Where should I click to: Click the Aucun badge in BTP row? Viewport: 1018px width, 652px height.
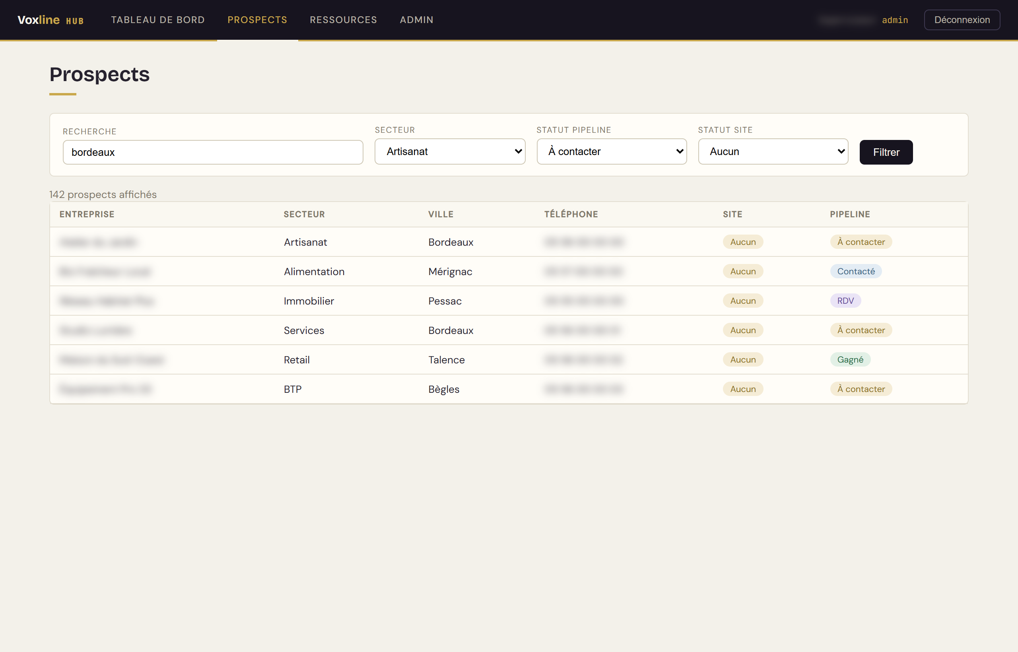coord(743,389)
